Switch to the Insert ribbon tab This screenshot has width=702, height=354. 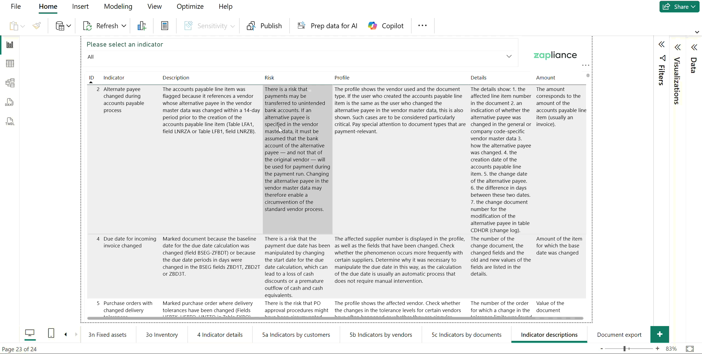(x=80, y=6)
